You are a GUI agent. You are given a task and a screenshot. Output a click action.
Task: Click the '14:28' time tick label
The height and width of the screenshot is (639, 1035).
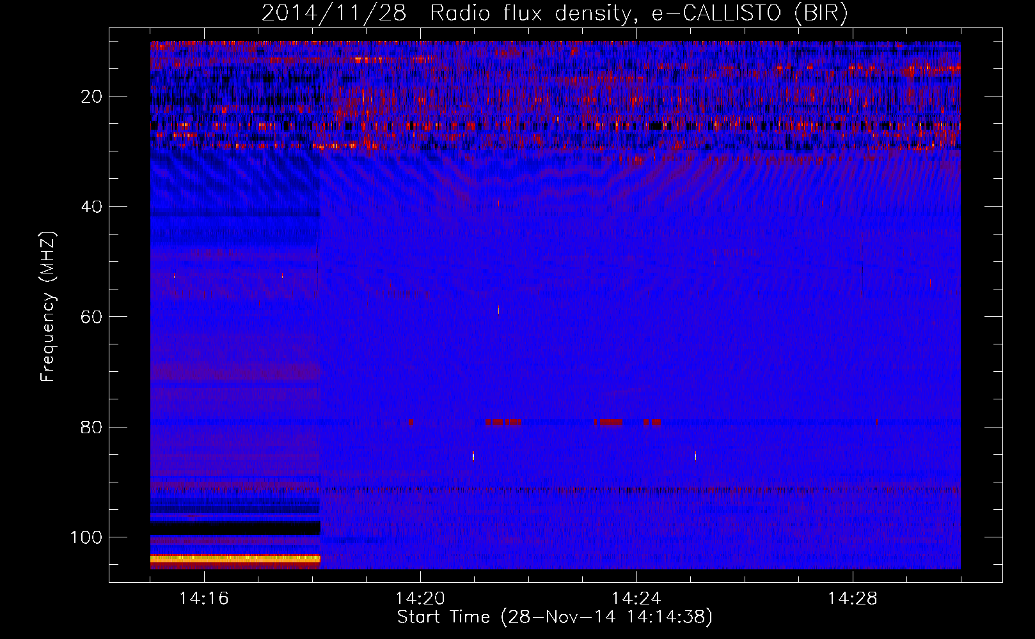(x=853, y=599)
